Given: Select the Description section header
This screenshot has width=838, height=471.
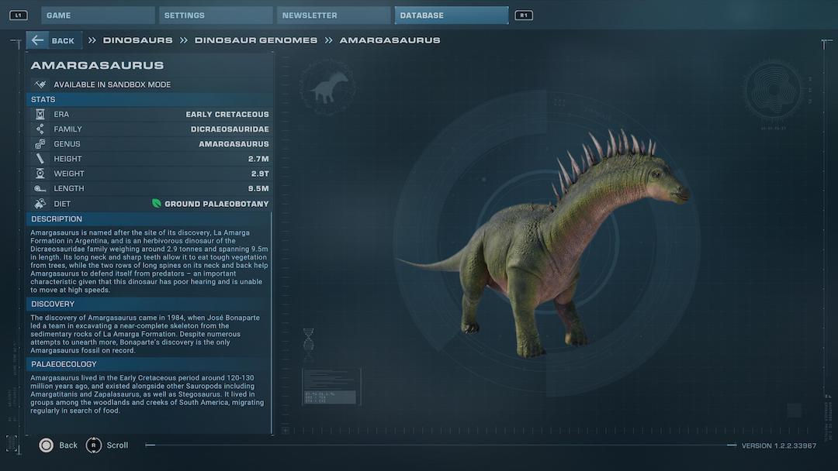Looking at the screenshot, I should (148, 218).
